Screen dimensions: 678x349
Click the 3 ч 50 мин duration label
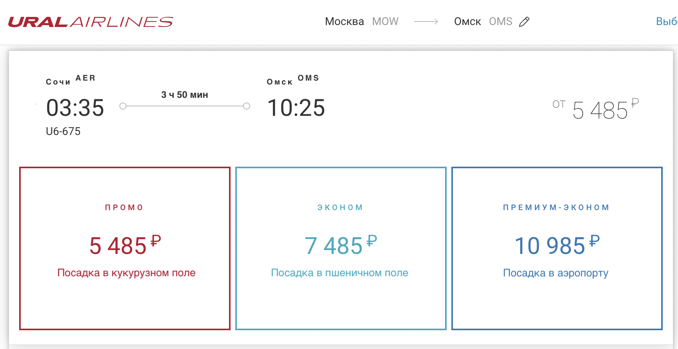click(184, 95)
